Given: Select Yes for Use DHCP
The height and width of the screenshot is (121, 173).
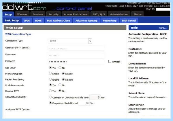Looking at the screenshot, I should pyautogui.click(x=50, y=68).
